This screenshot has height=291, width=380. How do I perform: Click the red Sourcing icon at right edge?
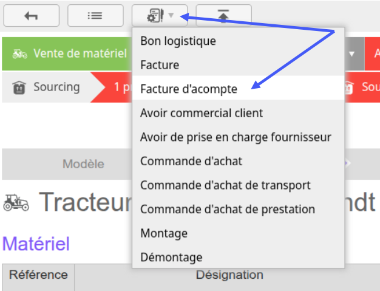tap(348, 87)
